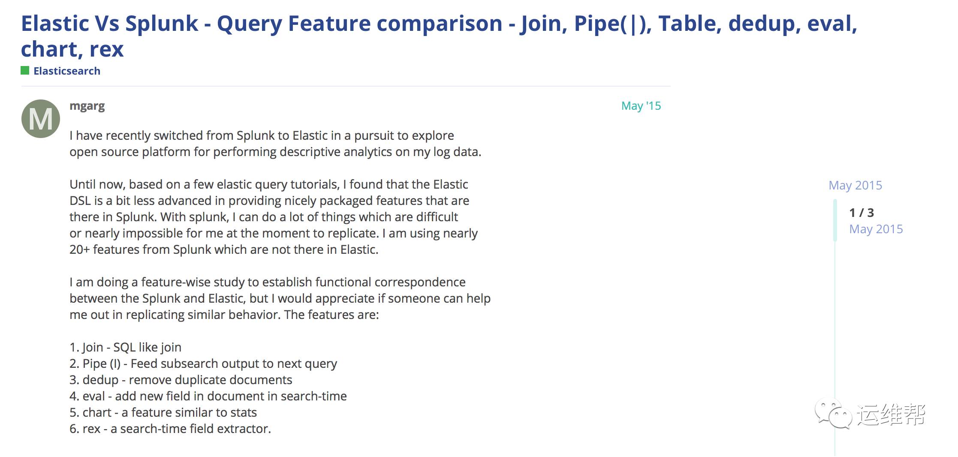Click the "1 / 3" post counter
The image size is (958, 457).
click(862, 213)
